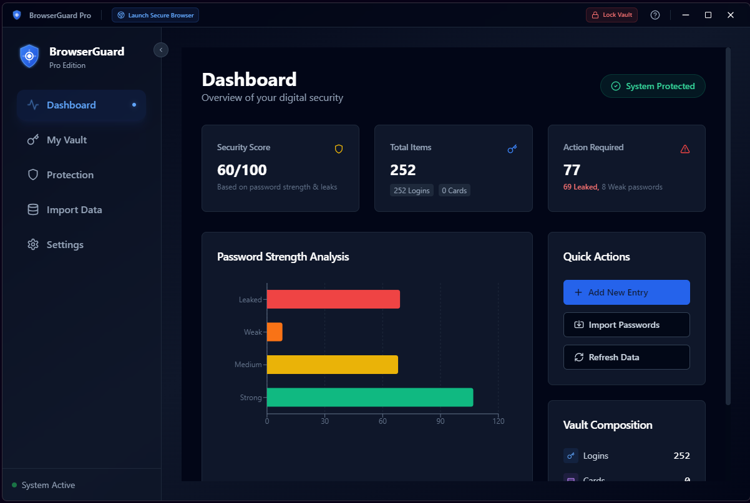Collapse the sidebar with the chevron button
This screenshot has height=503, width=750.
[x=161, y=50]
